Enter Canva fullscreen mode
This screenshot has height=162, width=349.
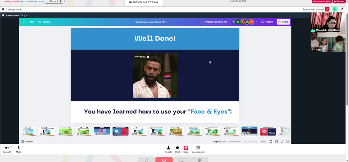[282, 141]
